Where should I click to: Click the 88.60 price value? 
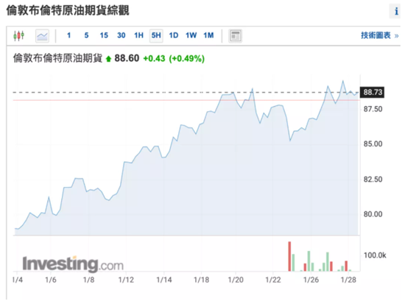[127, 58]
